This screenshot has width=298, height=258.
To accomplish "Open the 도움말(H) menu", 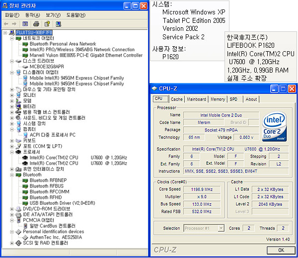I will pyautogui.click(x=76, y=15).
